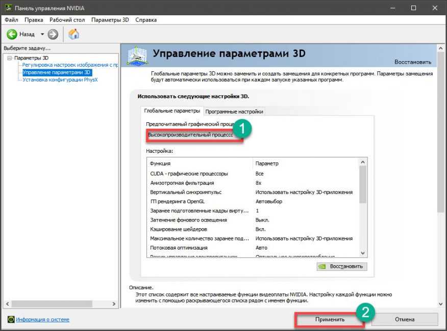Open the preferred graphics processor dropdown

point(194,135)
